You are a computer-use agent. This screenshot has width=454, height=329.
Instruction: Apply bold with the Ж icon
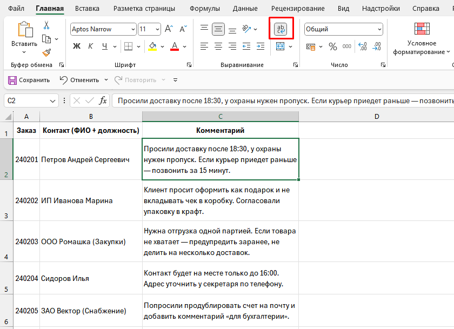pyautogui.click(x=77, y=45)
